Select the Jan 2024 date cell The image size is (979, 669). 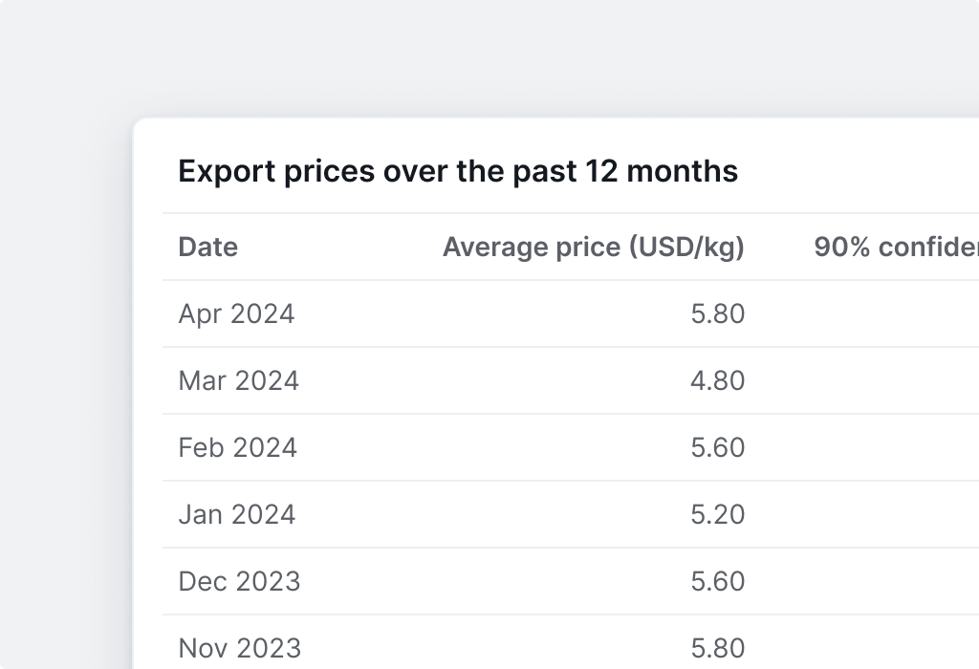coord(236,515)
